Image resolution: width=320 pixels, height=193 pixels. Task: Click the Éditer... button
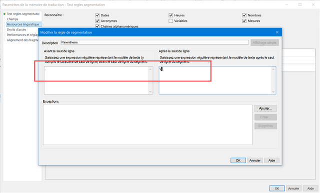click(x=265, y=117)
